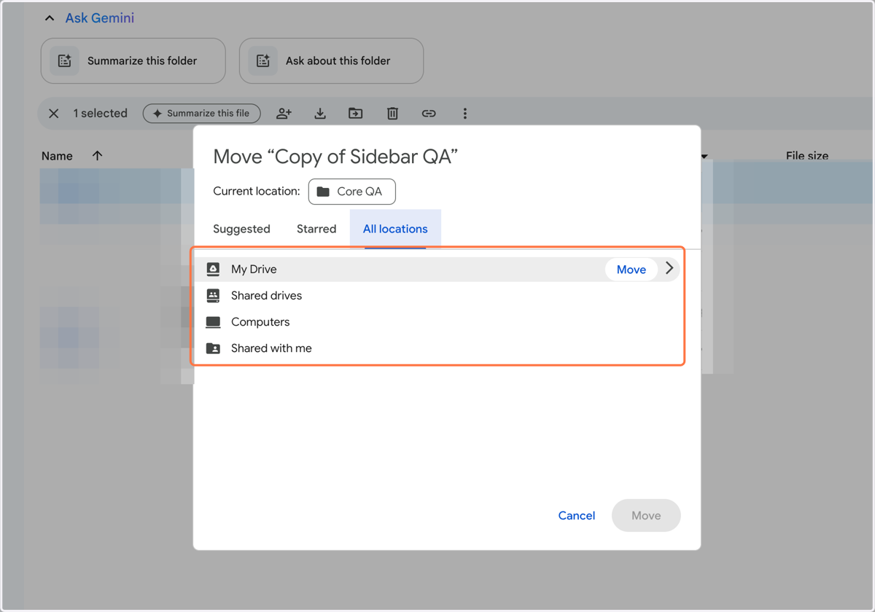Select Shared with me location
The height and width of the screenshot is (612, 875).
(437, 348)
